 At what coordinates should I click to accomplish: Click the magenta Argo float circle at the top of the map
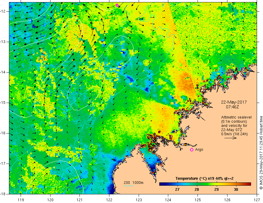[x=117, y=5]
